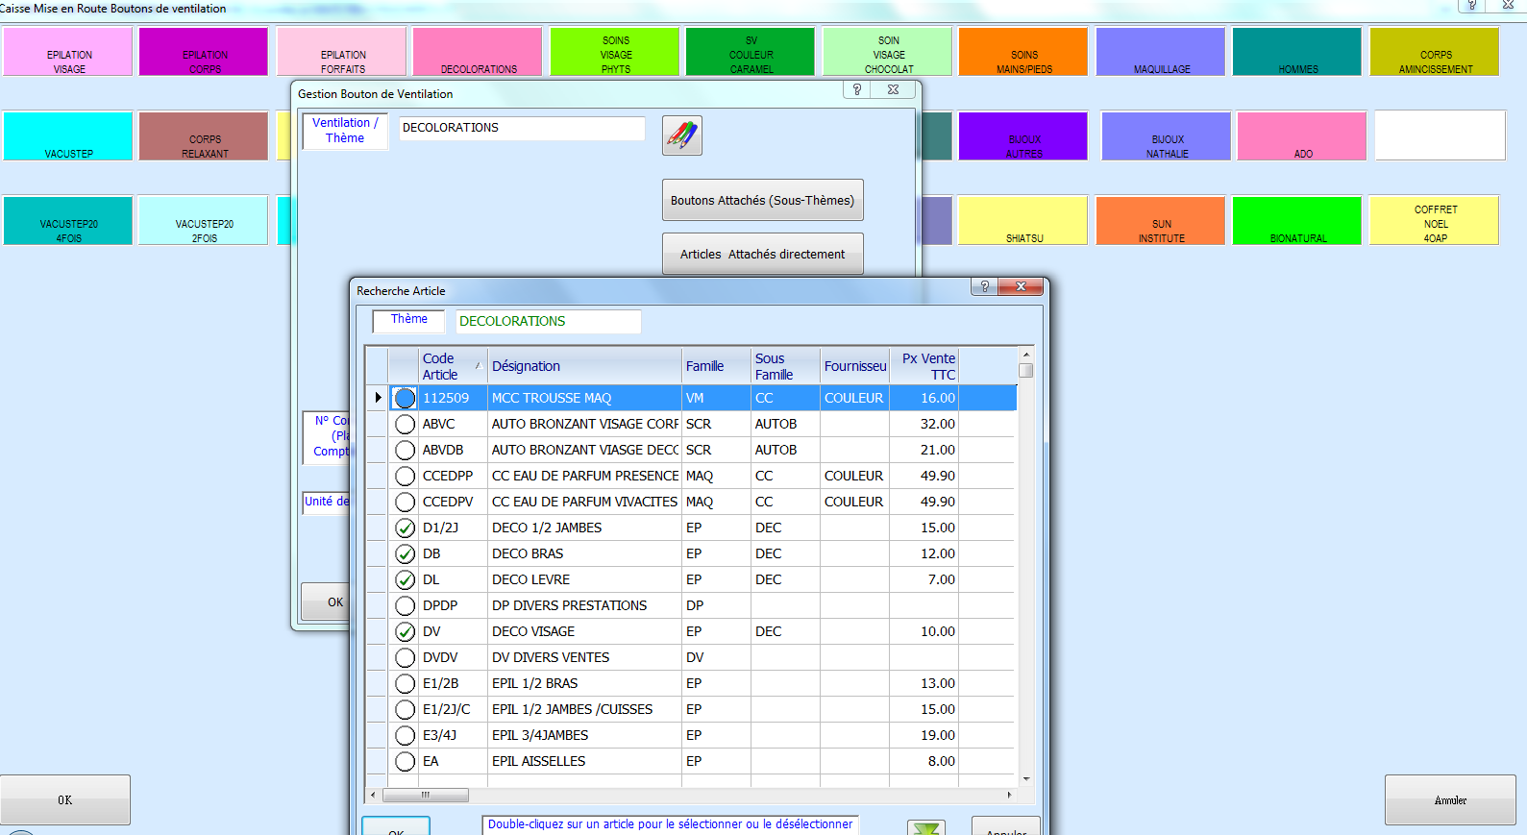This screenshot has width=1527, height=835.
Task: Click the DECOLORATIONS Ventilation/Thème text field
Action: (522, 129)
